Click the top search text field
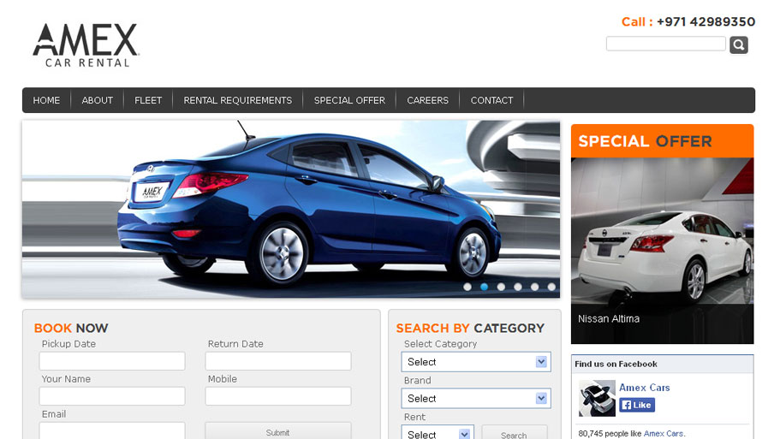 666,44
